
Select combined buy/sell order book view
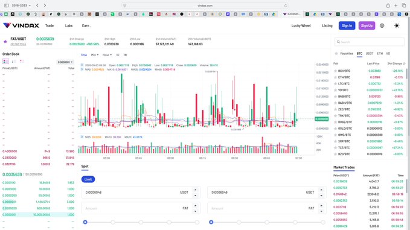(5, 61)
